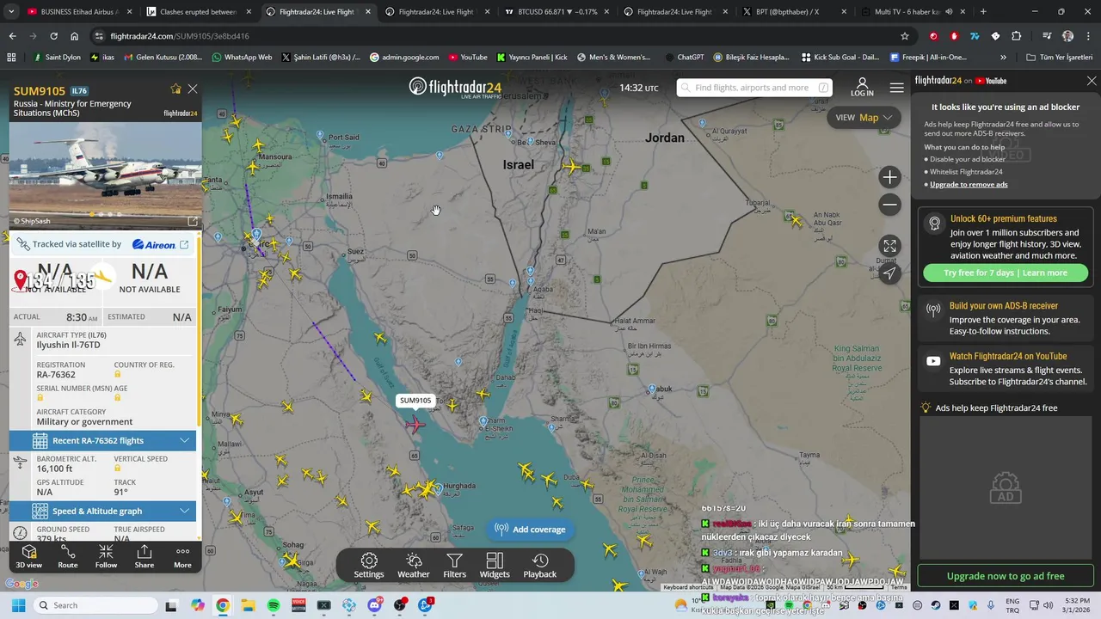1101x619 pixels.
Task: Open flight Playback
Action: (x=540, y=566)
